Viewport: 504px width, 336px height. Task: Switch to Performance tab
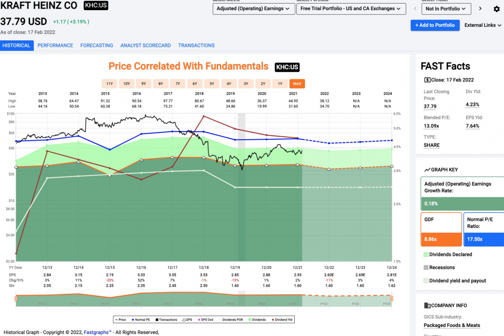[55, 45]
